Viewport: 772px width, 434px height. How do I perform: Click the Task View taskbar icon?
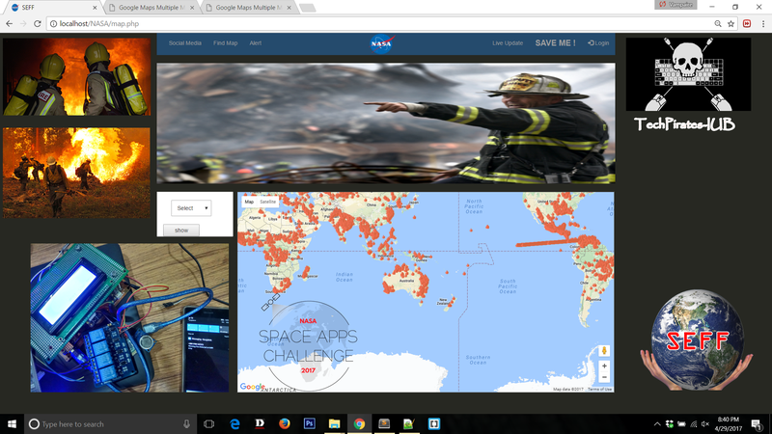(x=208, y=423)
